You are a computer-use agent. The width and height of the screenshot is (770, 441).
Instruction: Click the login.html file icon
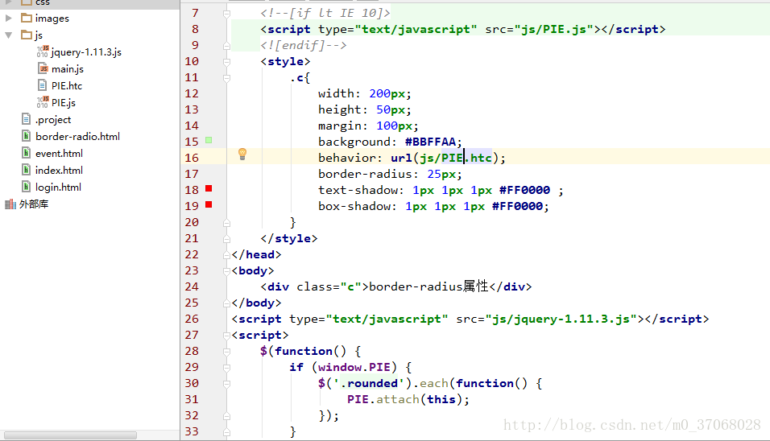[x=27, y=187]
